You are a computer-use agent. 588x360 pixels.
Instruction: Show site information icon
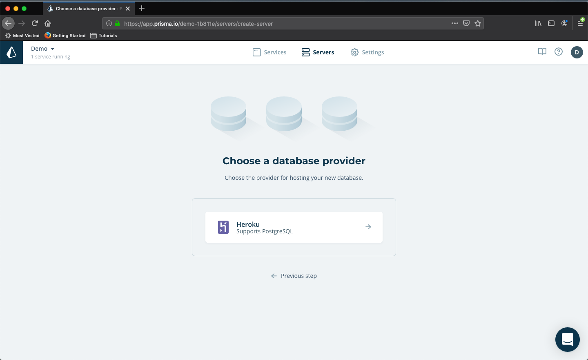coord(109,23)
